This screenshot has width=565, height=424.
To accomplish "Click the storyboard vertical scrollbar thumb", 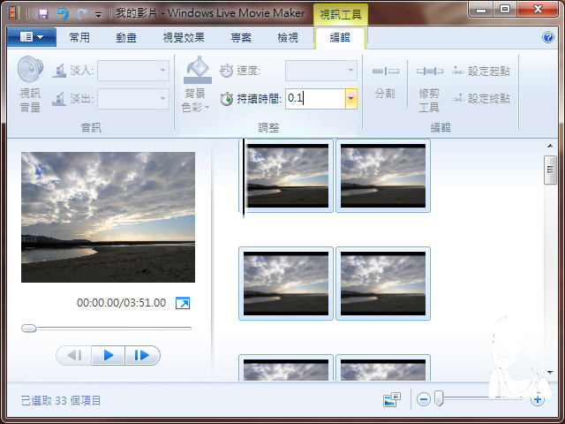I will coord(550,170).
